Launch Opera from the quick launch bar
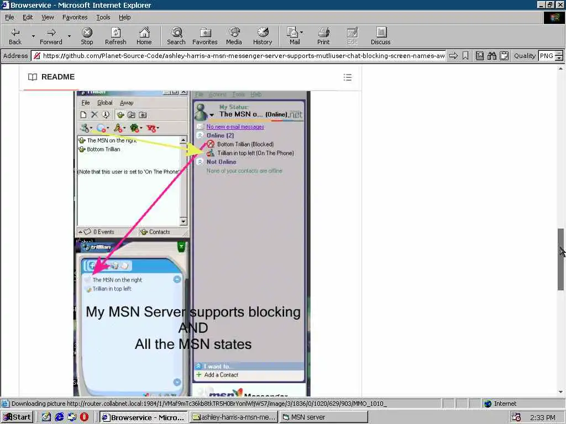The height and width of the screenshot is (424, 566). point(84,417)
